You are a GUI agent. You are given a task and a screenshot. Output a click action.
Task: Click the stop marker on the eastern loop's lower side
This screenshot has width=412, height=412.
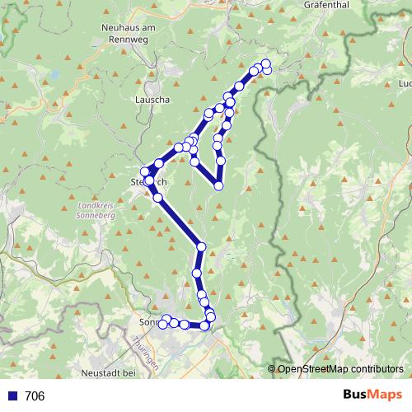click(221, 161)
